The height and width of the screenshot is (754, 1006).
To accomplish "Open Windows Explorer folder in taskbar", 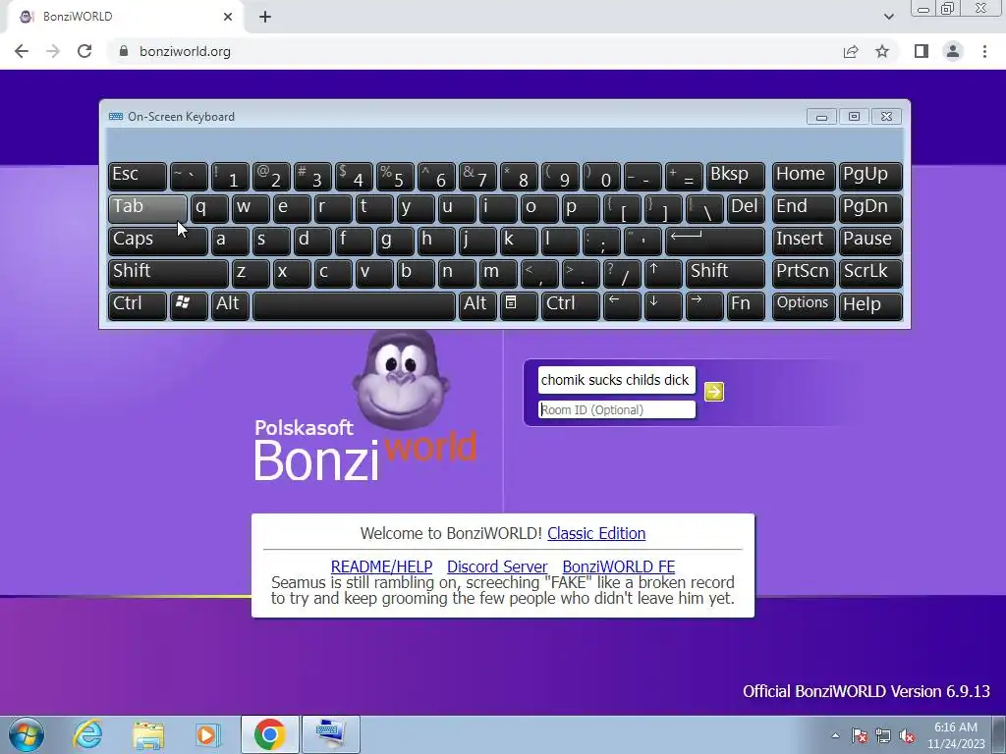I will [x=148, y=734].
